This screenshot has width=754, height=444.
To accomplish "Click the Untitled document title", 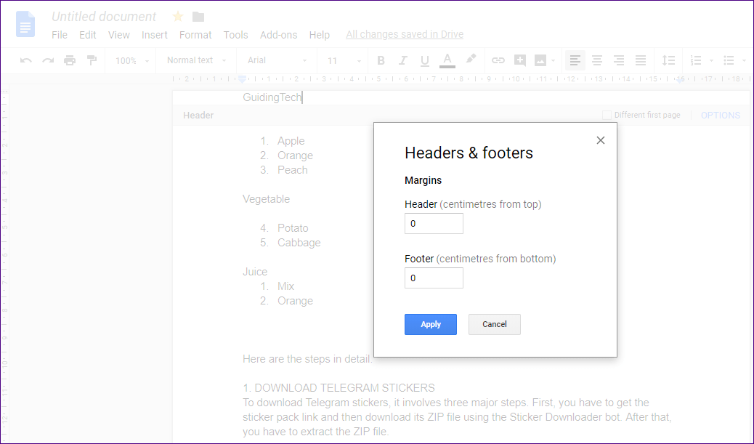I will pos(104,17).
